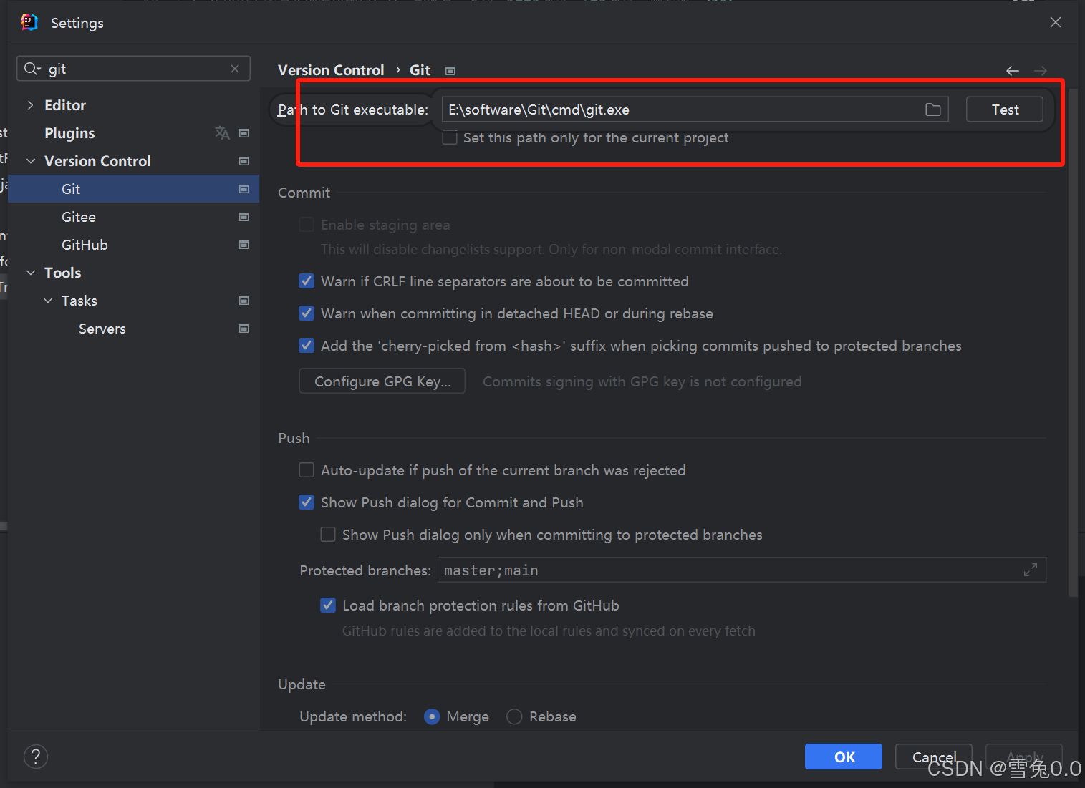Open the search history dropdown arrow
1085x788 pixels.
click(x=39, y=69)
